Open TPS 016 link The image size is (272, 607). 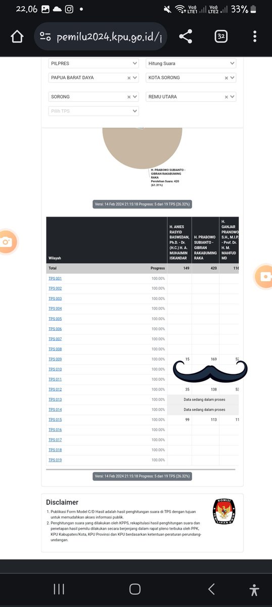point(55,430)
